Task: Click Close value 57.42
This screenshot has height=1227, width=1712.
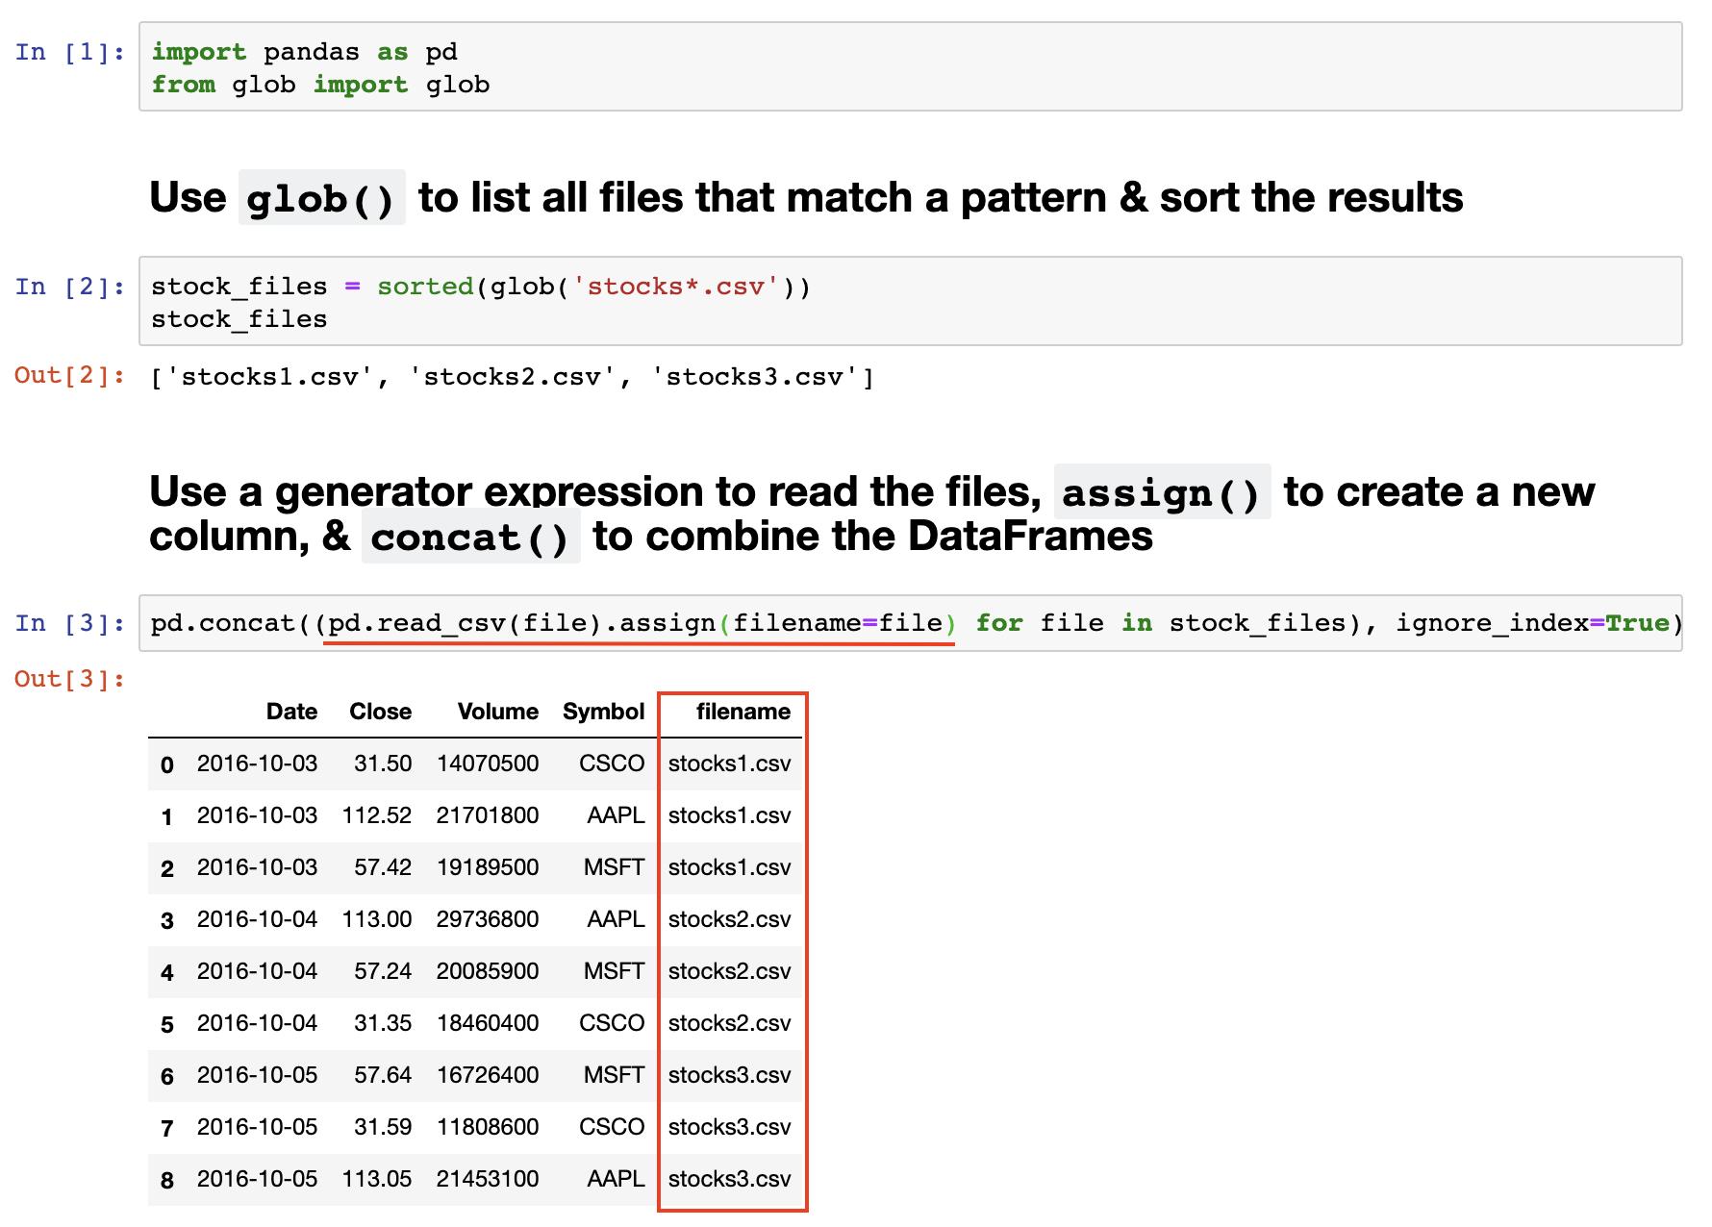Action: 383,867
